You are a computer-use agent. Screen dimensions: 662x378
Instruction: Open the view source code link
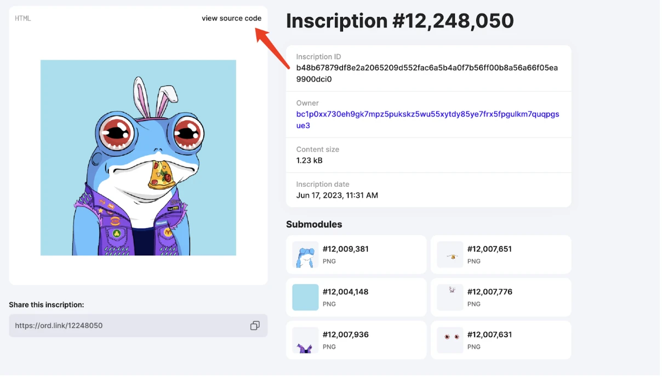[x=231, y=19]
